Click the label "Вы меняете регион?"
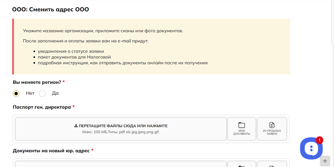334x167 pixels. coord(37,82)
